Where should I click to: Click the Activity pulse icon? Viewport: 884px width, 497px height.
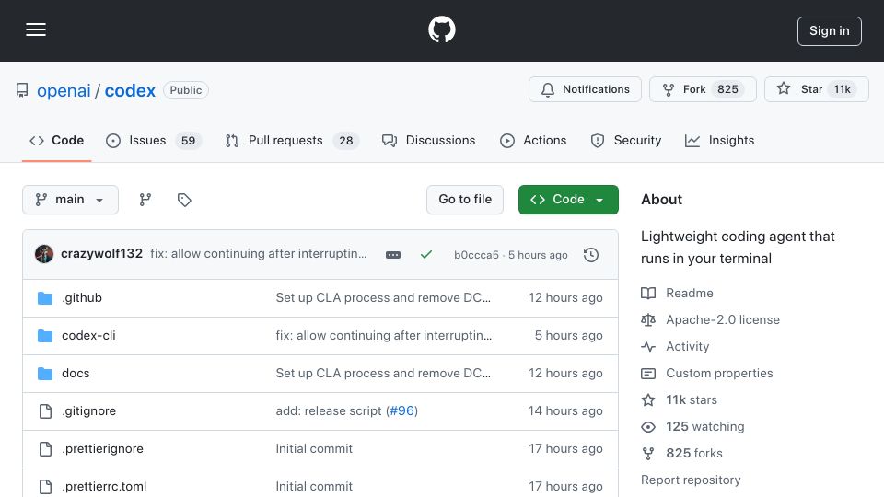tap(648, 347)
